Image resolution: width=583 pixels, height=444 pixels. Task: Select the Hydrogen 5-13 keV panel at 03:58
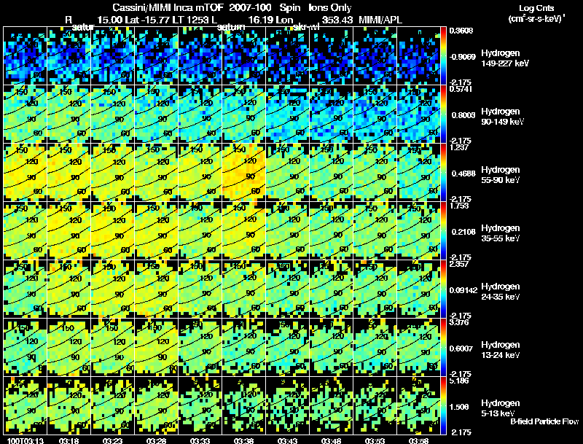click(418, 406)
